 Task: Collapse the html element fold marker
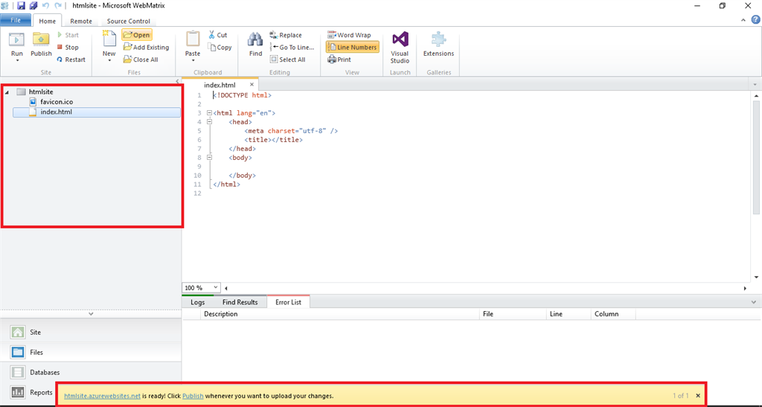209,112
